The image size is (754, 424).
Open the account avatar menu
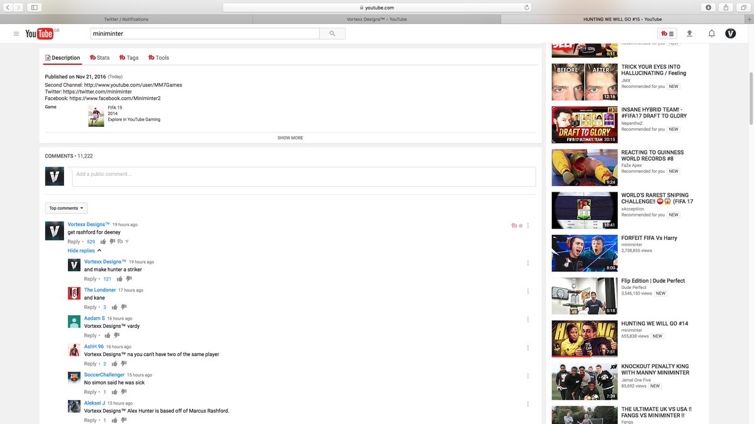tap(730, 34)
